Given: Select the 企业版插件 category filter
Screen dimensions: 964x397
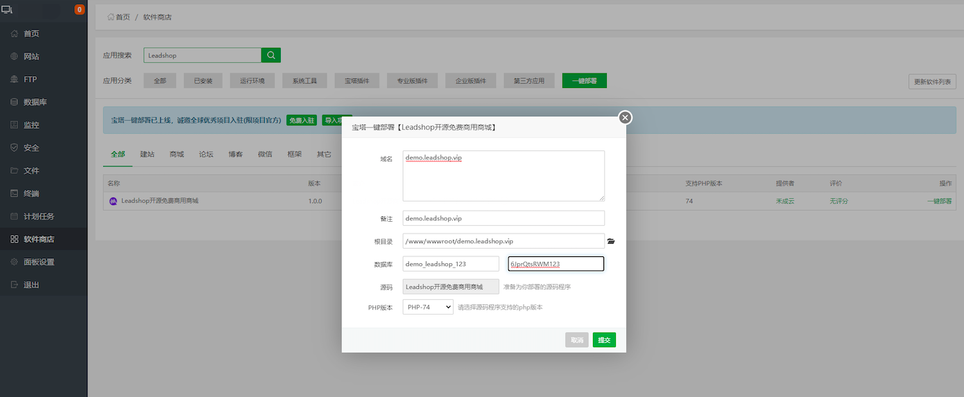Looking at the screenshot, I should tap(471, 81).
